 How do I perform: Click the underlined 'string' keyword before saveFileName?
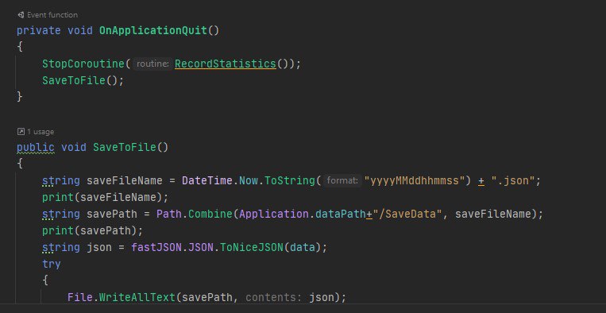[x=61, y=180]
